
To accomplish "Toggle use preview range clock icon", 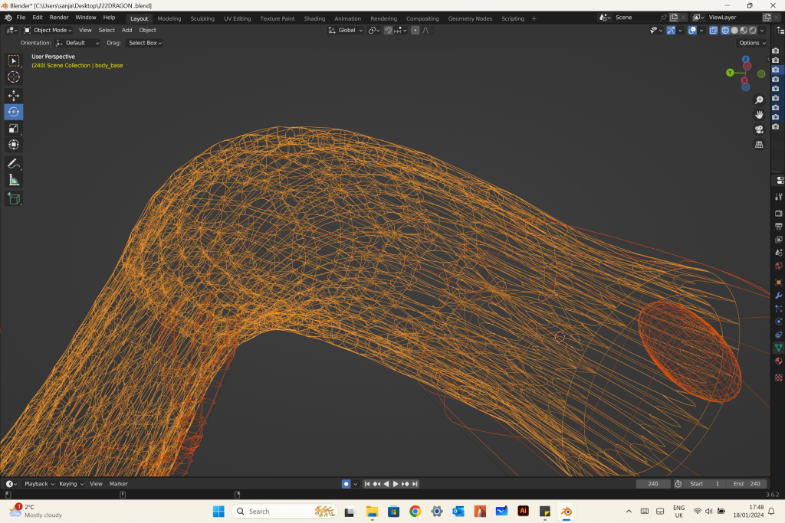I will (x=678, y=484).
